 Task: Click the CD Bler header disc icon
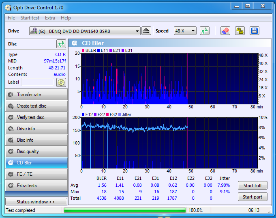pos(75,43)
